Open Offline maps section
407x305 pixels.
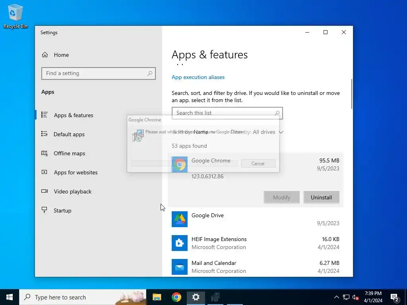click(69, 153)
